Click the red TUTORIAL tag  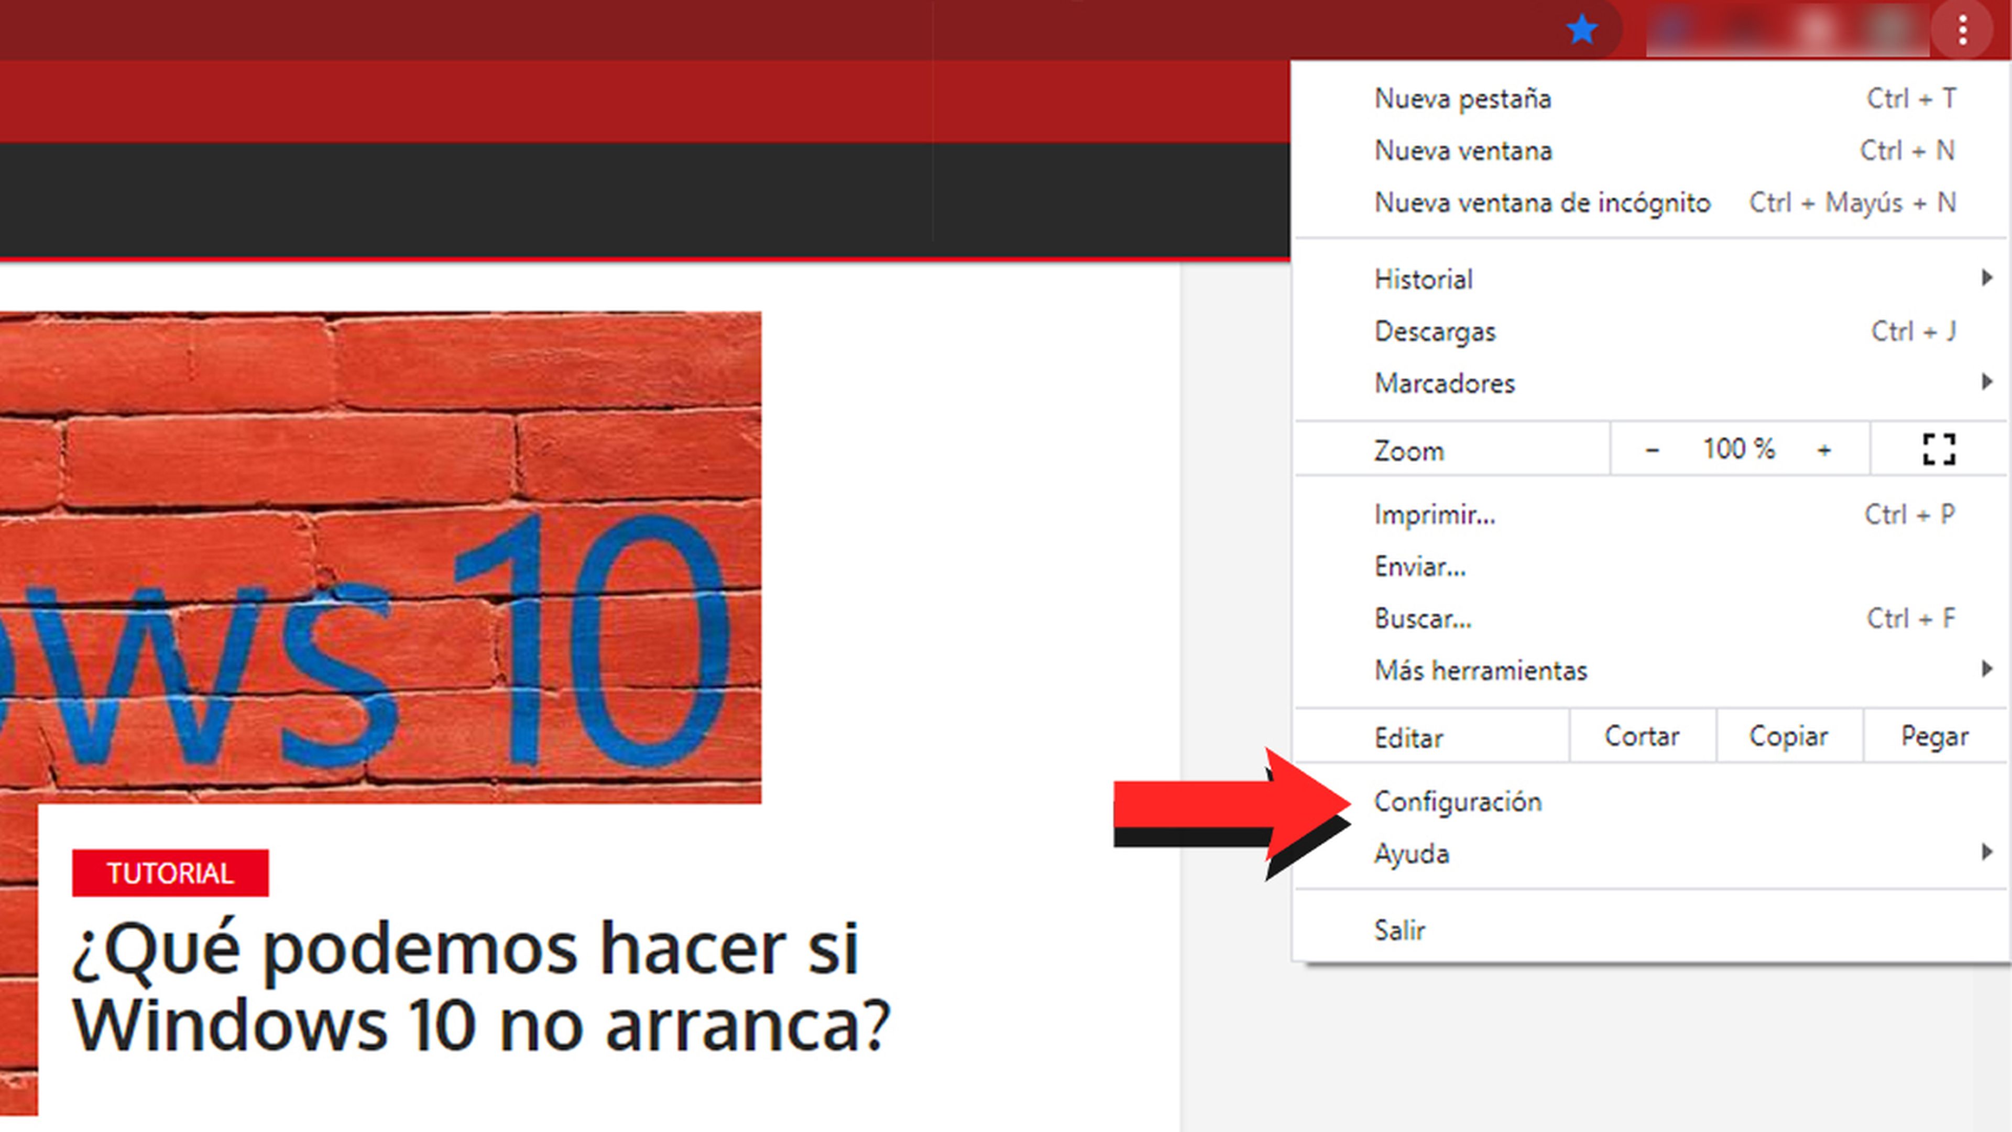coord(170,873)
